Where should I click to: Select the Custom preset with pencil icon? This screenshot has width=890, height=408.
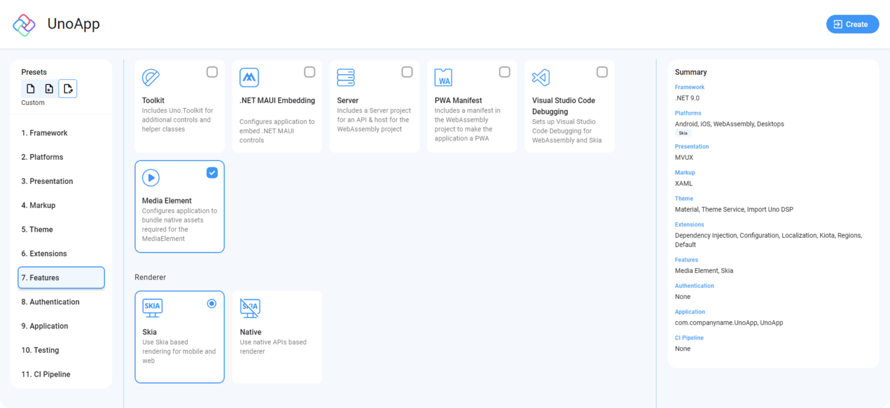click(x=68, y=88)
